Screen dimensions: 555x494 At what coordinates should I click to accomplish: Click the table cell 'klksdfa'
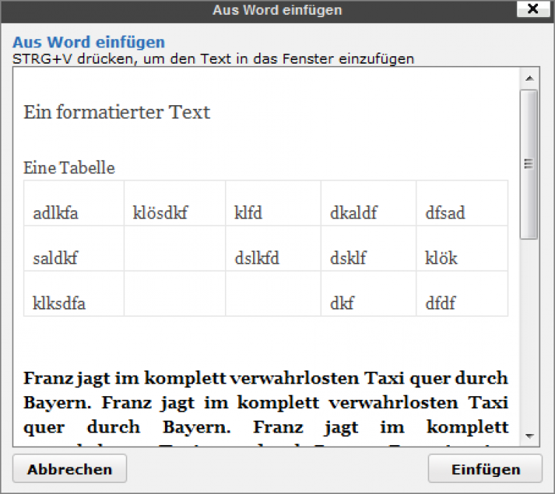[x=59, y=304]
